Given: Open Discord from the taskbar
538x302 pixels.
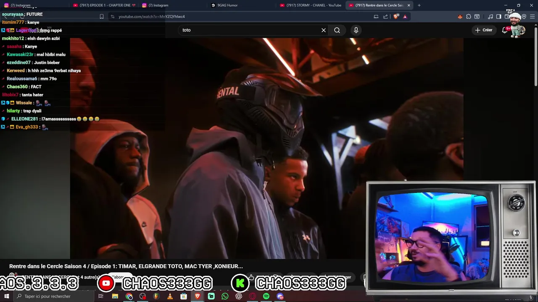Looking at the screenshot, I should 280,297.
